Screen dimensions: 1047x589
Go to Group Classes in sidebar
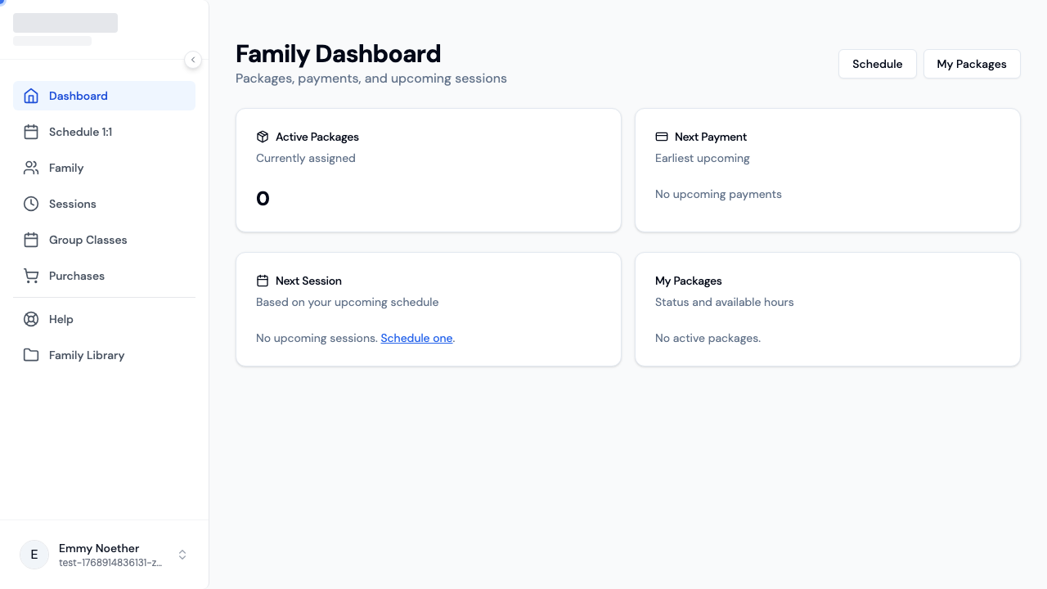click(x=88, y=240)
